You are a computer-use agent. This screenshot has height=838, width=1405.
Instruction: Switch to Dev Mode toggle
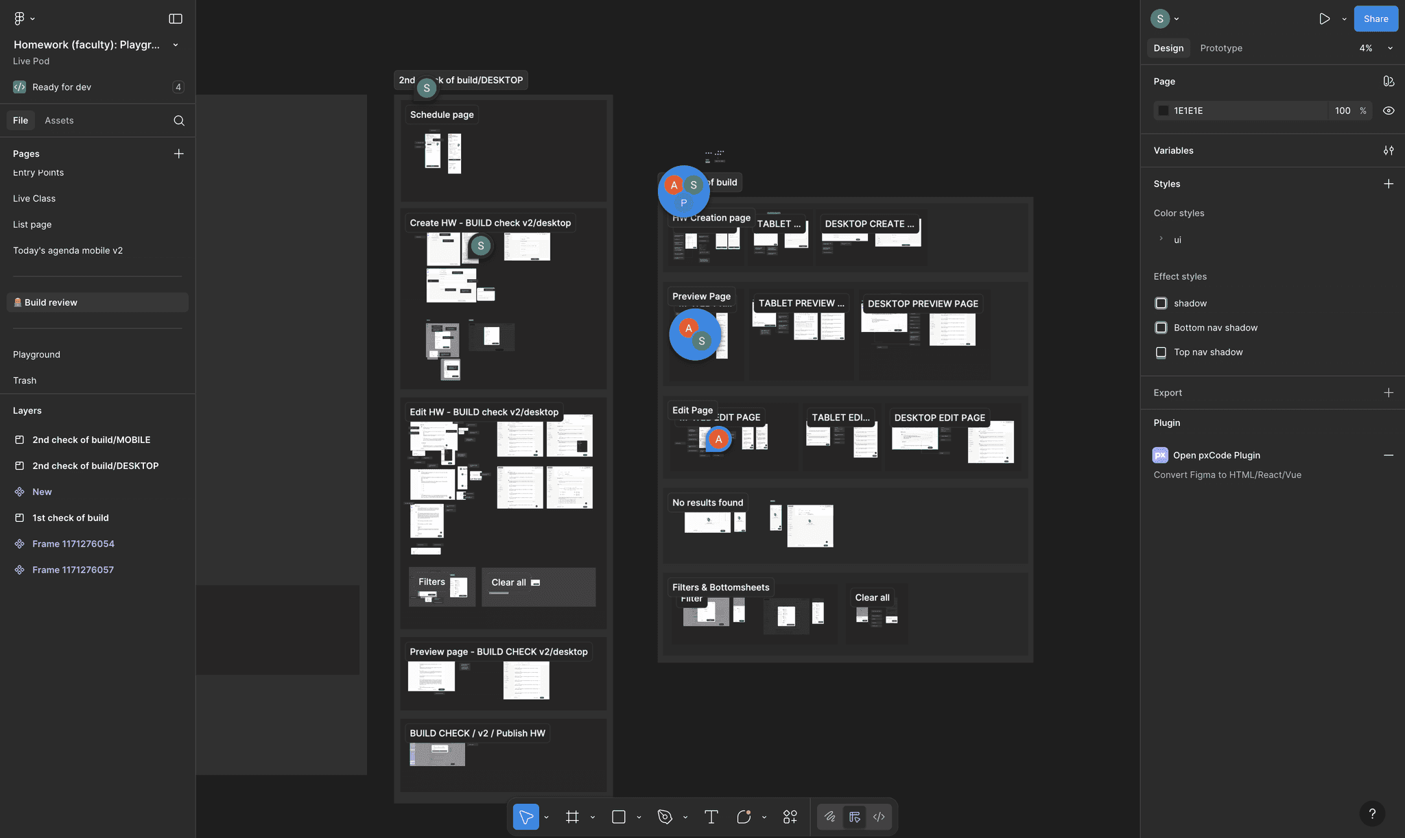click(879, 817)
